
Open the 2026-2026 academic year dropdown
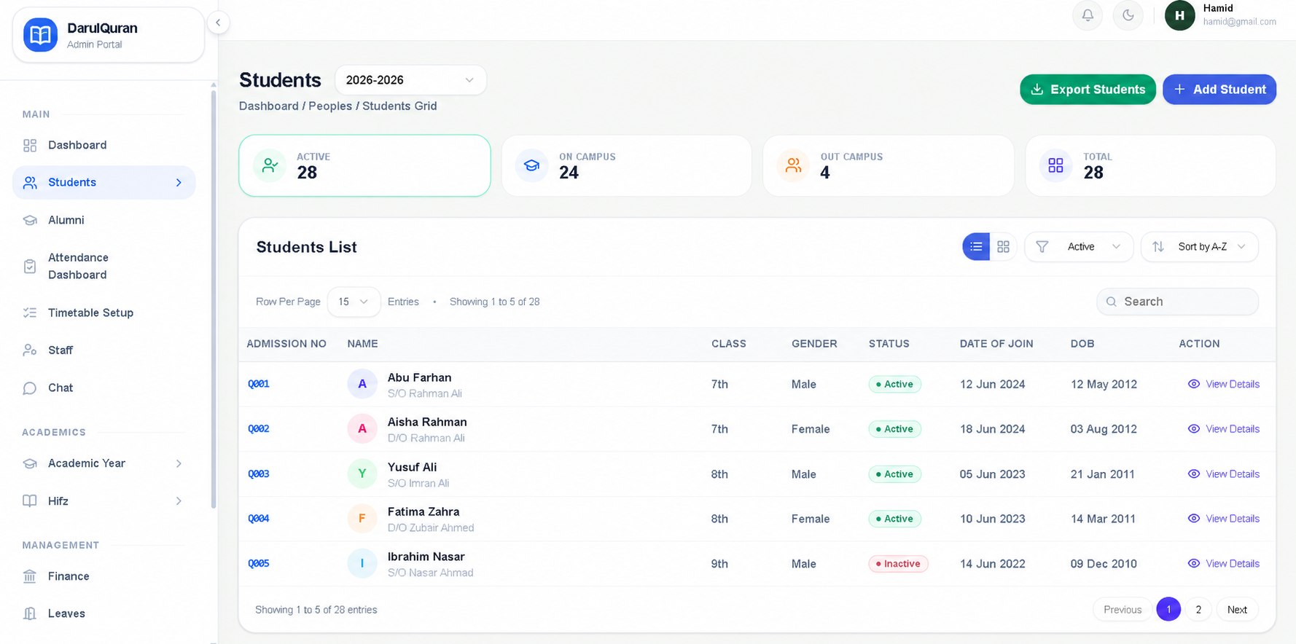410,80
